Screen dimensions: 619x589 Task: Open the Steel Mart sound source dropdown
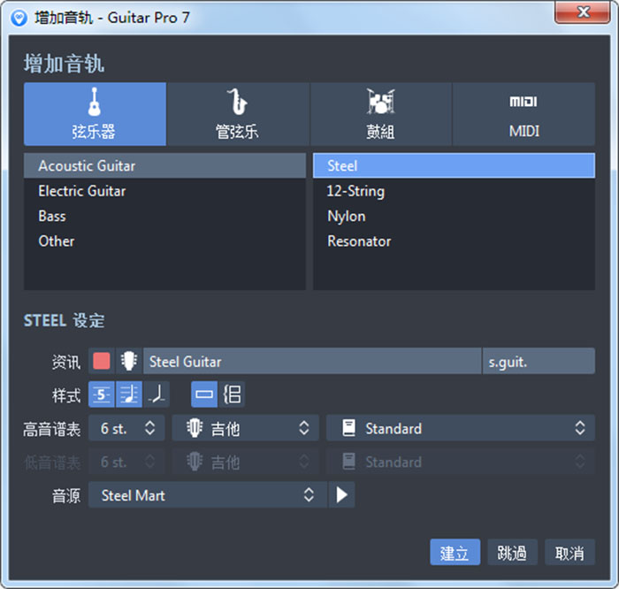pyautogui.click(x=208, y=494)
